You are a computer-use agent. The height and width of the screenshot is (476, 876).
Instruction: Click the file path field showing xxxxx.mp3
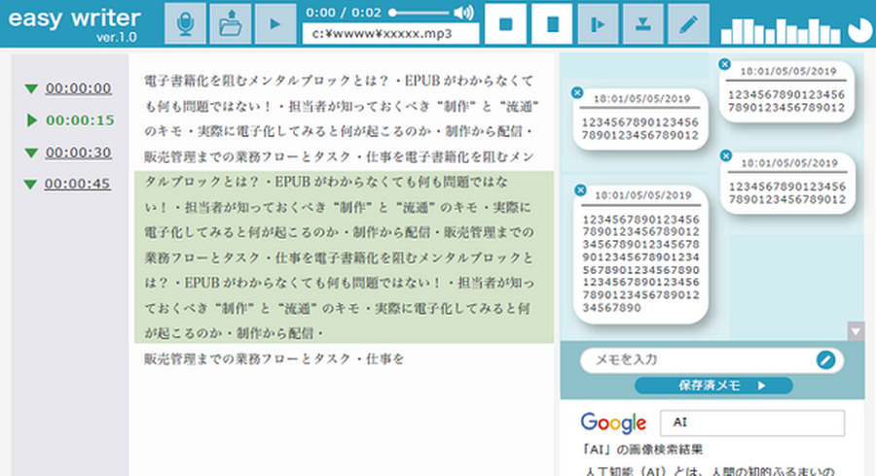coord(390,33)
